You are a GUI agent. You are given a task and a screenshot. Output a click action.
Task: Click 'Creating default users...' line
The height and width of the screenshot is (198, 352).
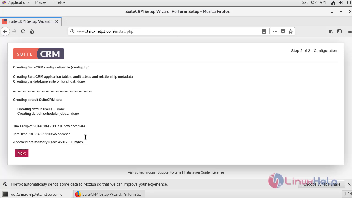tap(41, 109)
